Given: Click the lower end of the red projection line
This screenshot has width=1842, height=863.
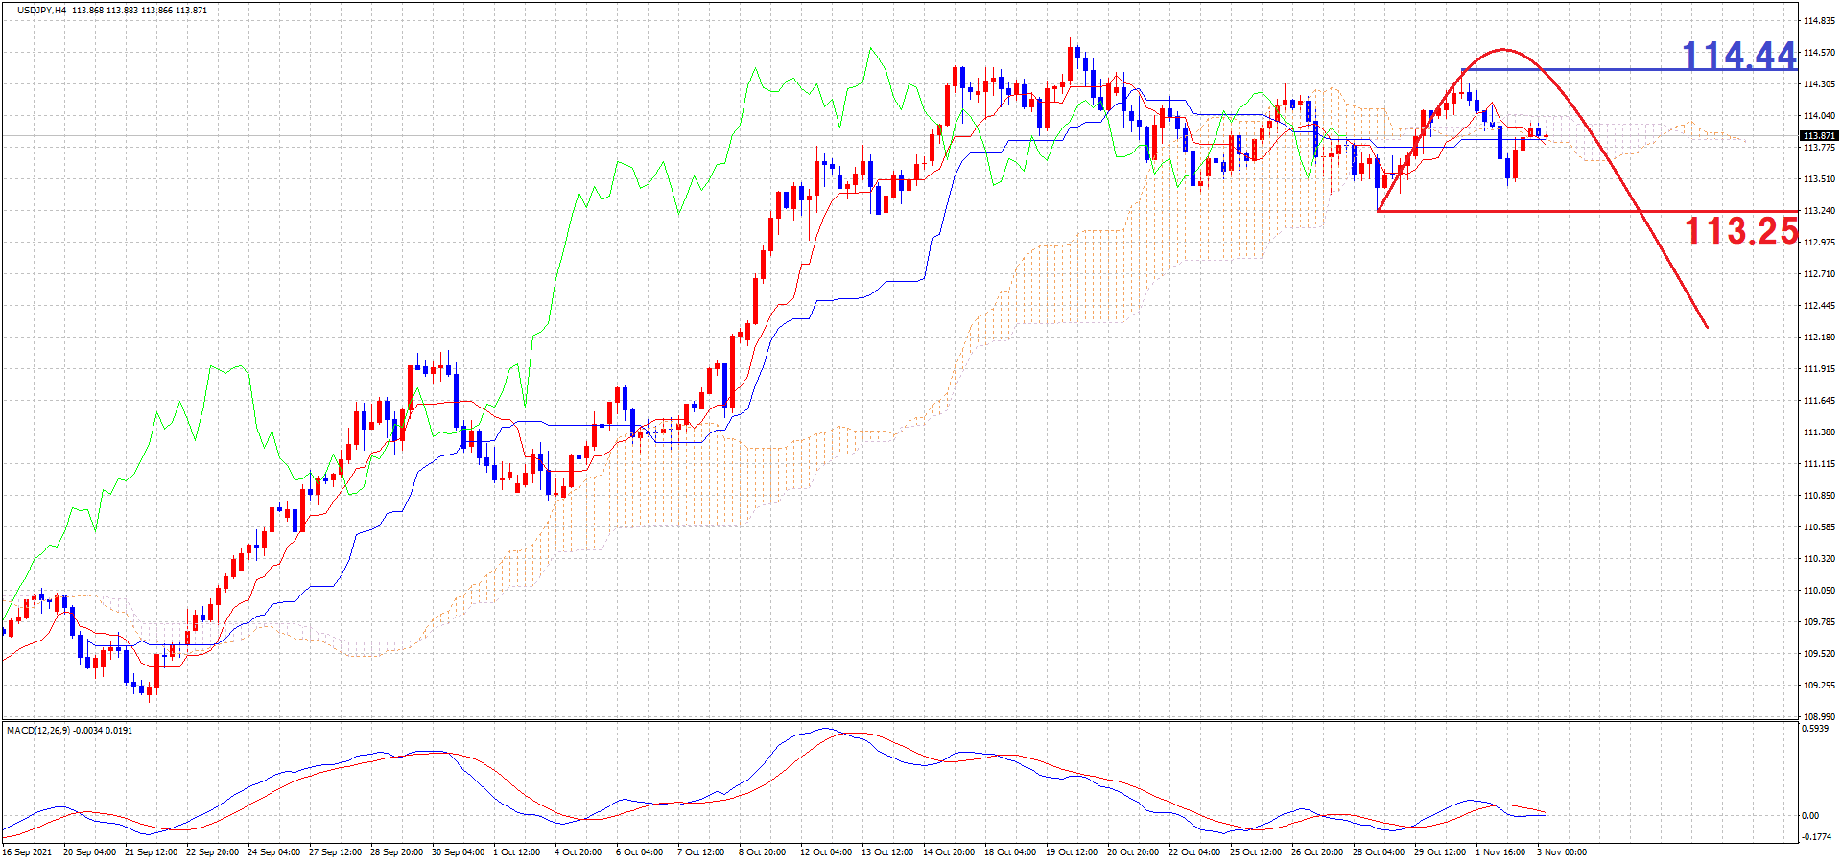Looking at the screenshot, I should point(1706,327).
